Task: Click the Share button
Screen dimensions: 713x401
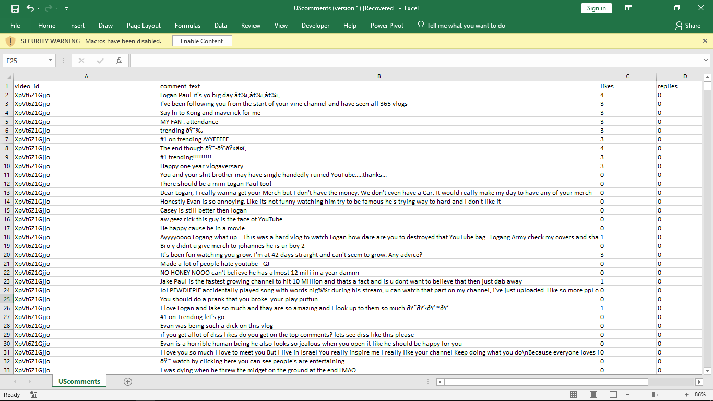Action: 688,26
